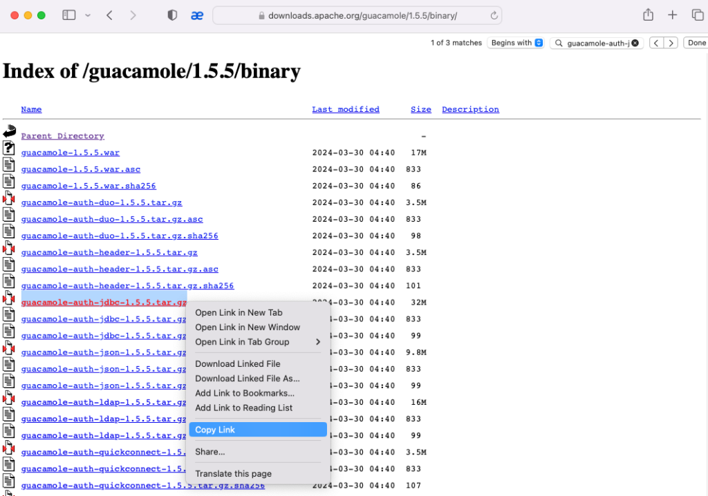
Task: Jump to next search match
Action: 671,43
